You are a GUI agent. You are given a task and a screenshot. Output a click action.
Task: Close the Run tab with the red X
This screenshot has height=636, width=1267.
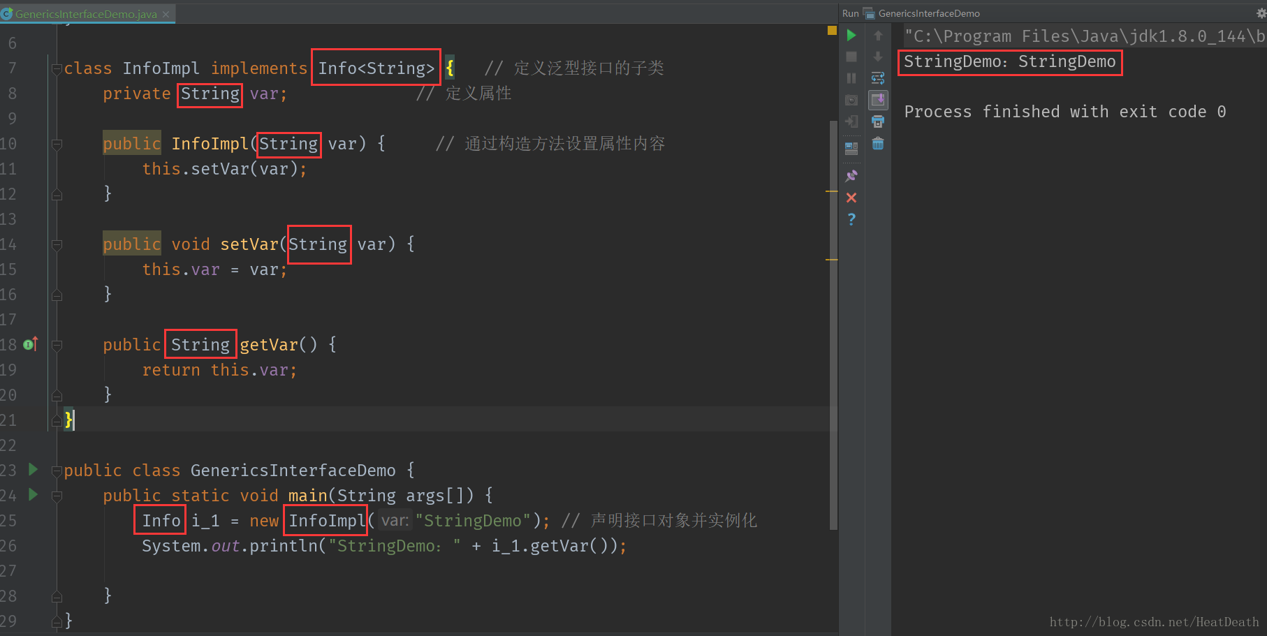851,198
